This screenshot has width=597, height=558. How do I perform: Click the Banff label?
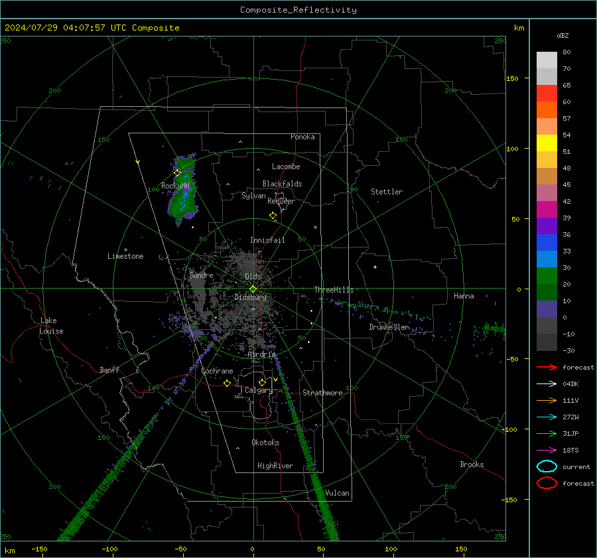tap(109, 370)
